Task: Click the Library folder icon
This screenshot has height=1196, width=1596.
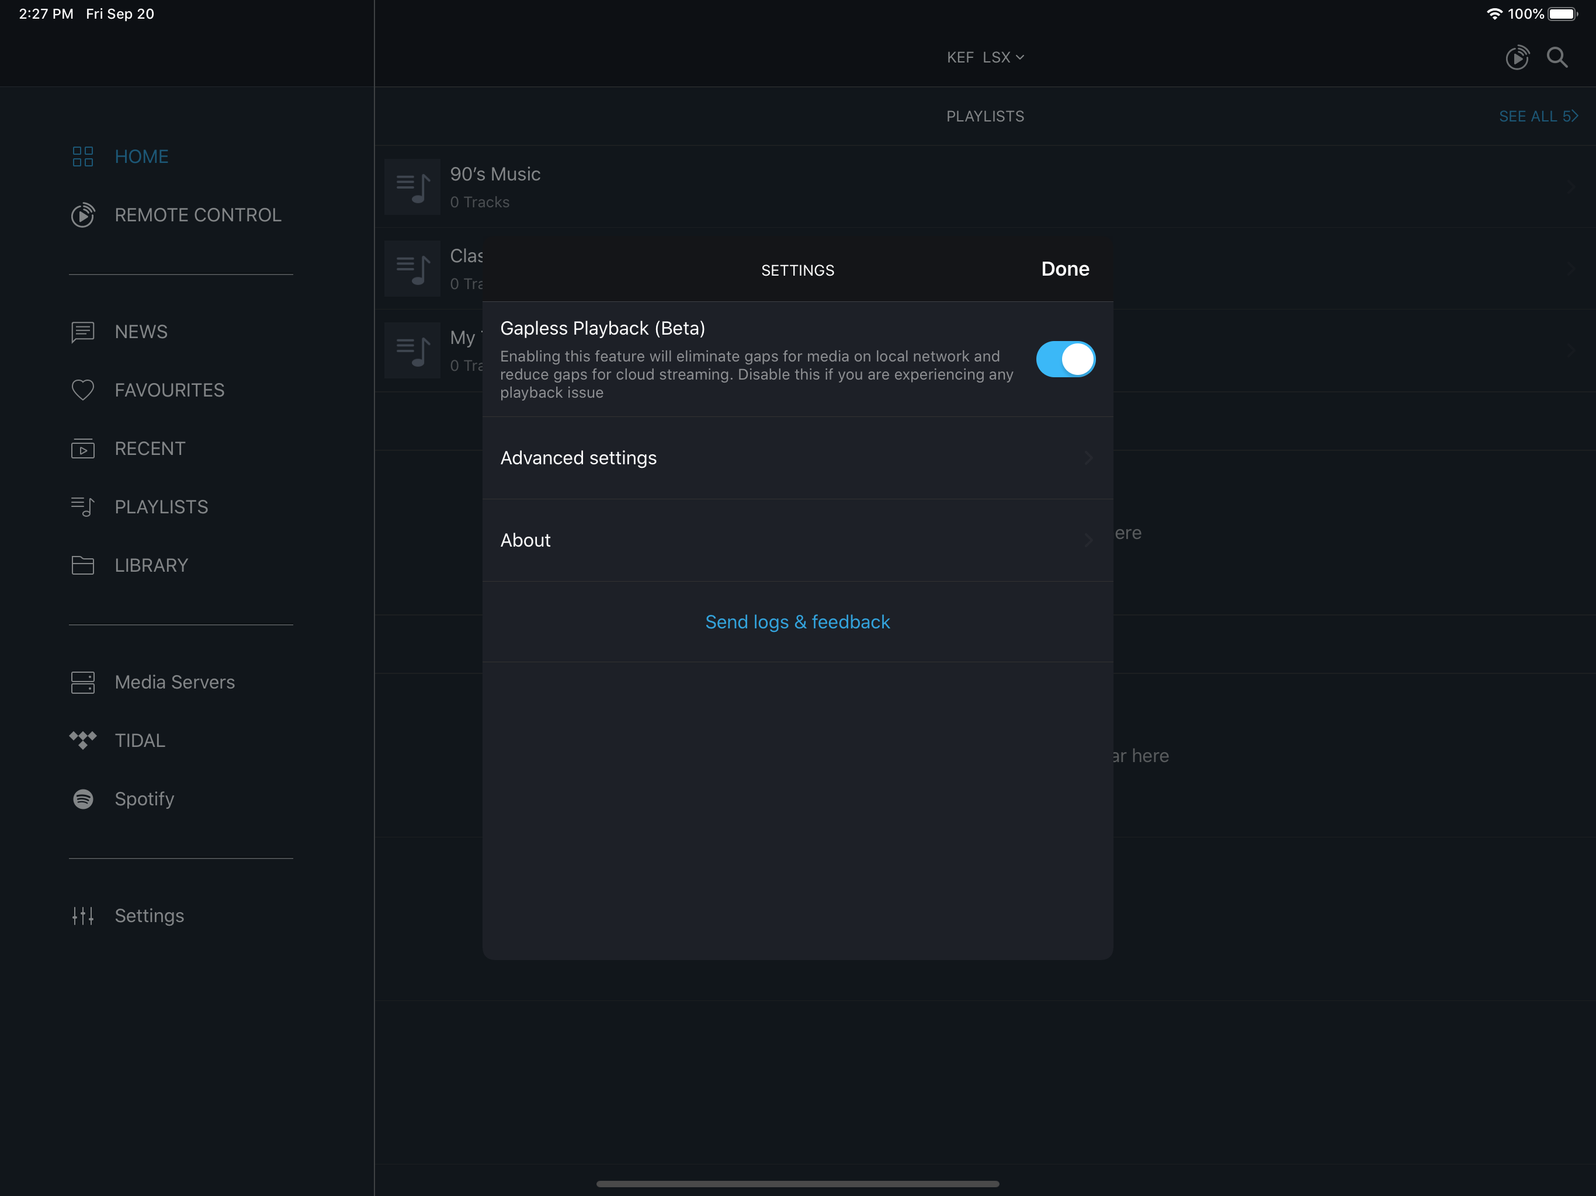Action: click(x=83, y=565)
